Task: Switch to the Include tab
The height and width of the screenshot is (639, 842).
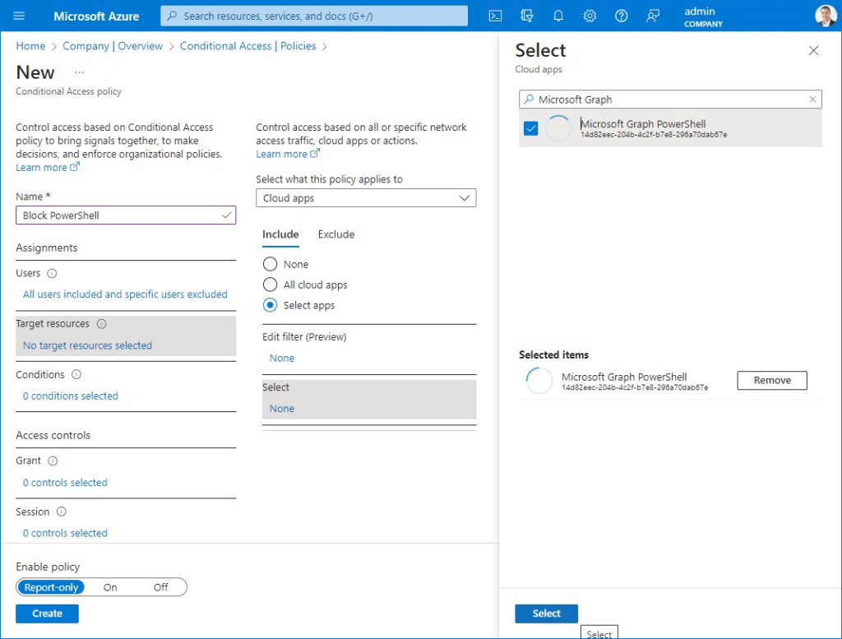Action: click(x=280, y=234)
